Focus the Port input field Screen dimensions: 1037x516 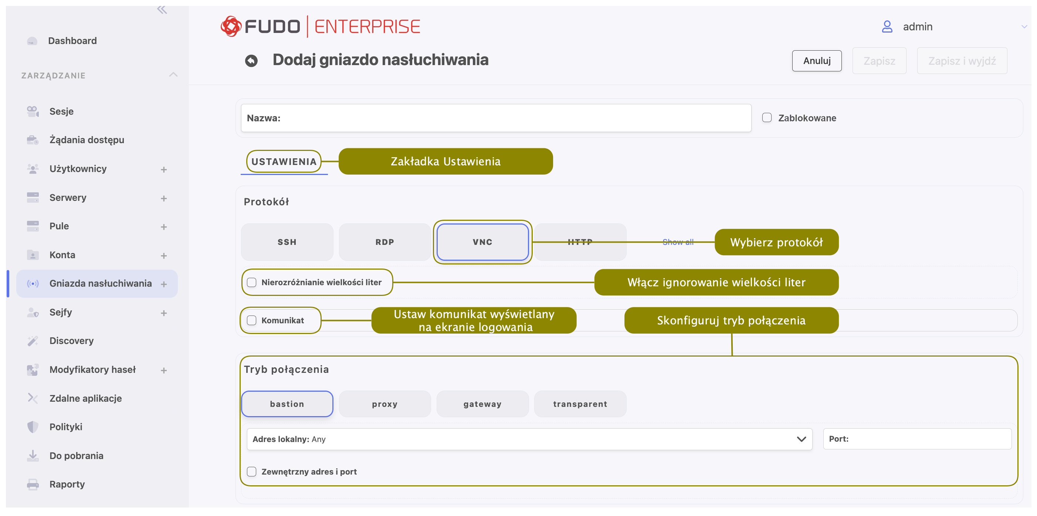[x=917, y=439]
